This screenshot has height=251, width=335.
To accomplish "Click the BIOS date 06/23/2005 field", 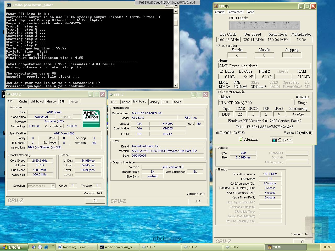I will point(167,156).
